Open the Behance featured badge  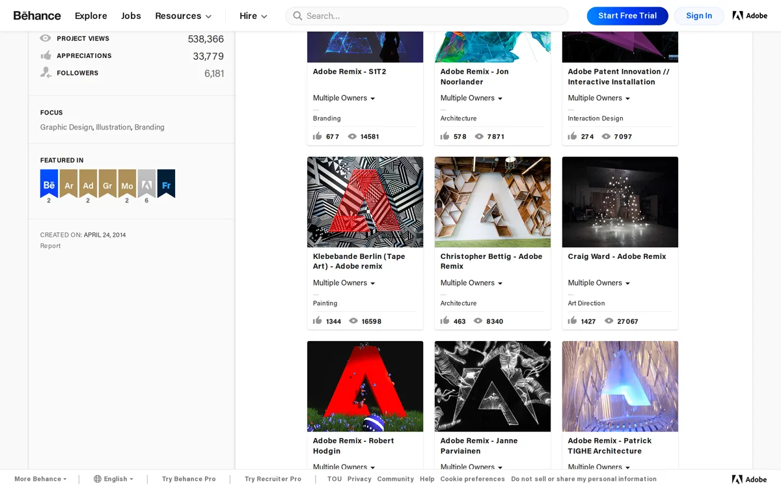point(49,183)
